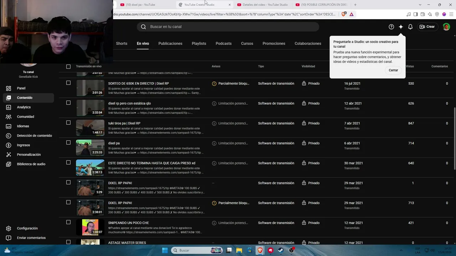The image size is (456, 256).
Task: Click the Microsoft Store taskbar icon
Action: pyautogui.click(x=250, y=250)
